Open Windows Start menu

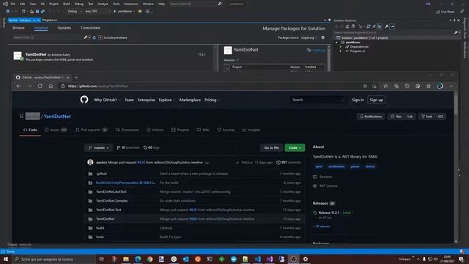click(x=6, y=259)
